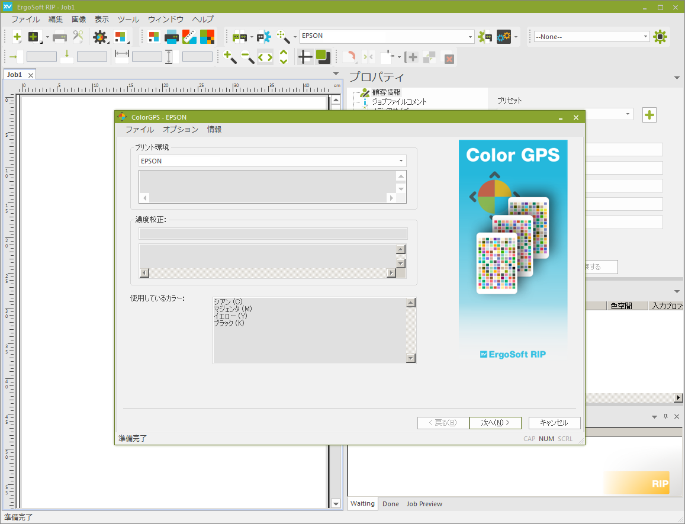Open the 画像 menu
This screenshot has height=524, width=685.
tap(79, 19)
